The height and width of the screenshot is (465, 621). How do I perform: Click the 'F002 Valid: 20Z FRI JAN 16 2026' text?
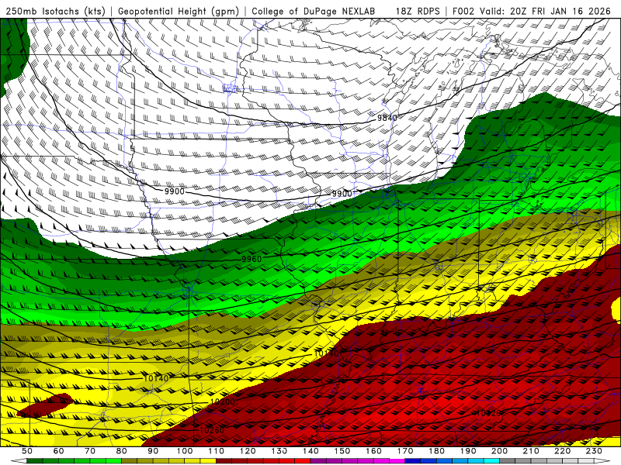[x=532, y=11]
